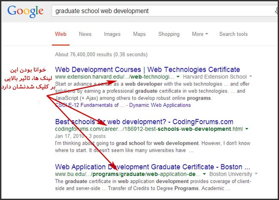This screenshot has height=200, width=279.
Task: Switch to the Shopping tab
Action: (x=169, y=34)
